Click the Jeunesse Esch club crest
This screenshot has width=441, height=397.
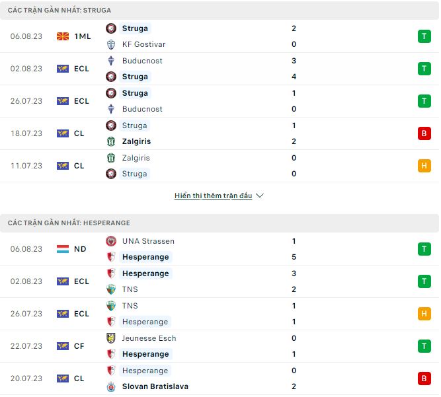click(111, 338)
